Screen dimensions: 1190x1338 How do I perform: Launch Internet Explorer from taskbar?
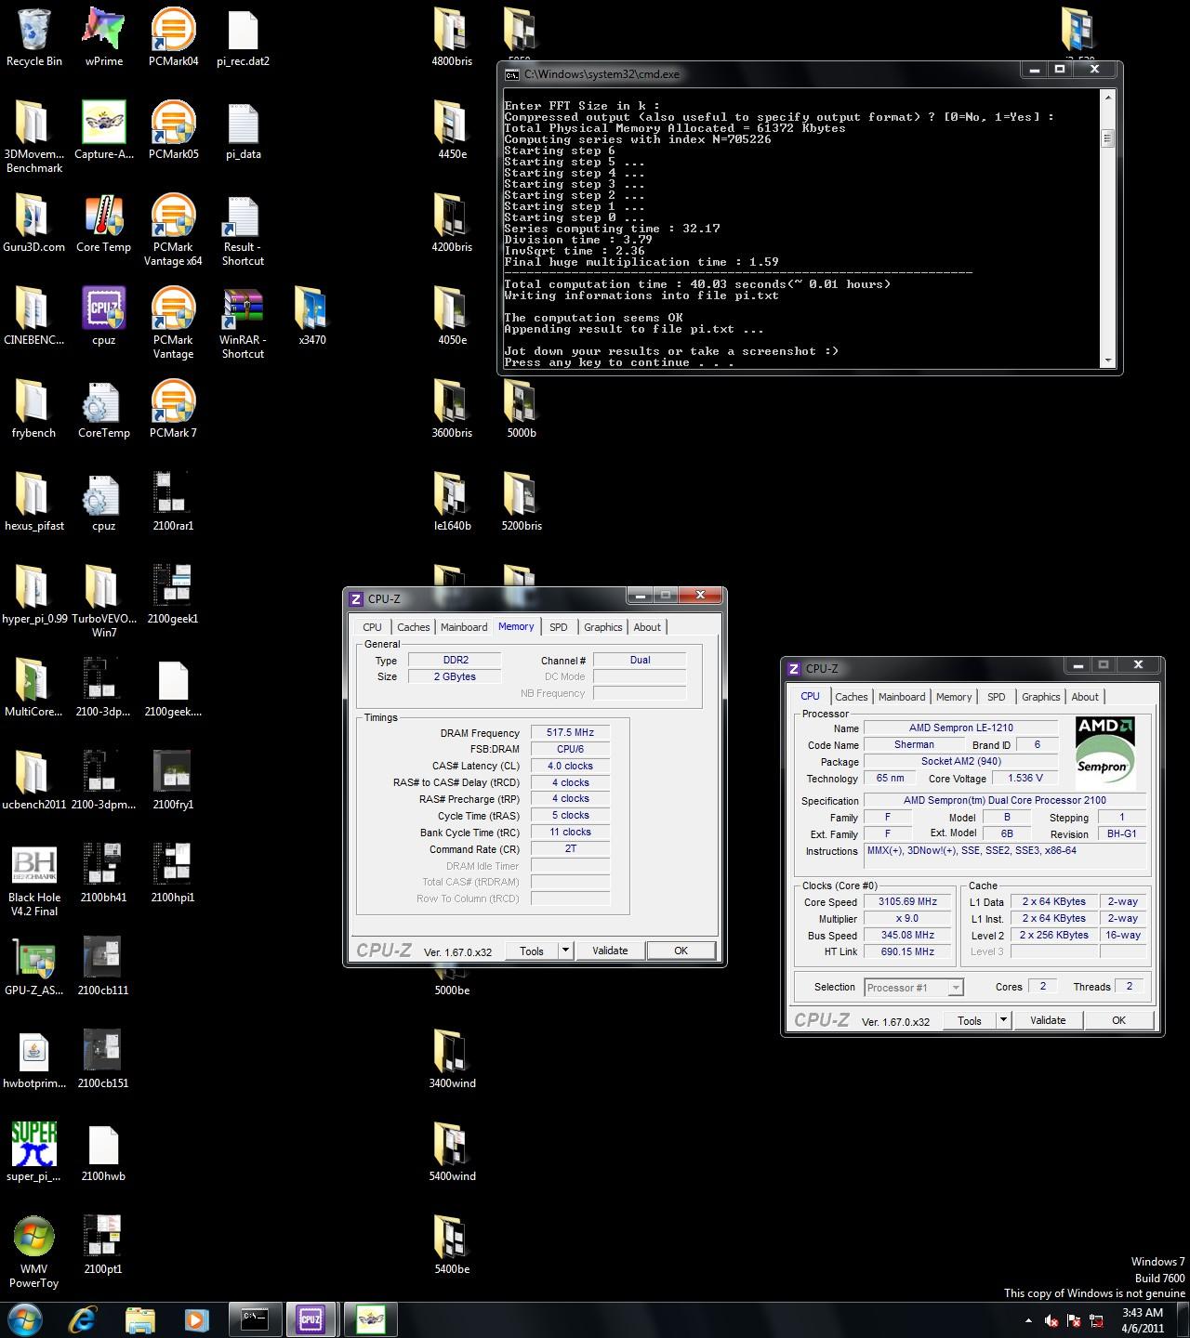point(83,1319)
